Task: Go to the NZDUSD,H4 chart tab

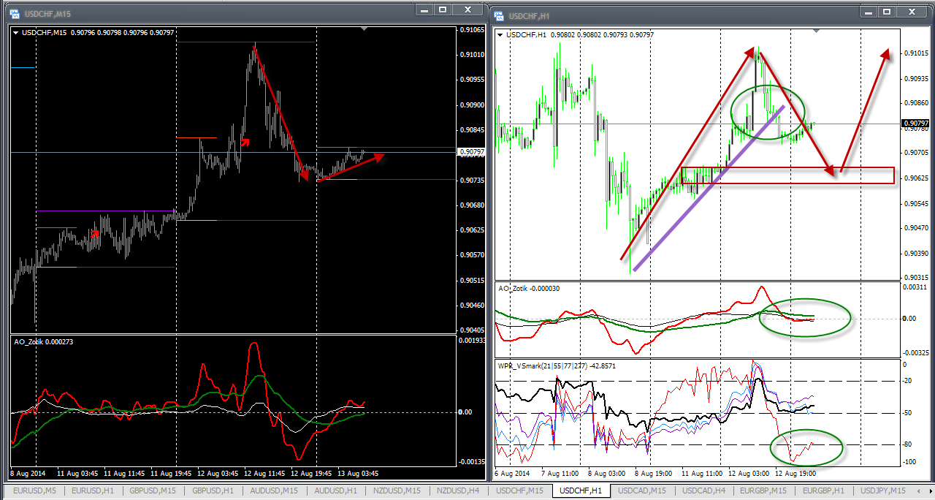Action: click(458, 490)
